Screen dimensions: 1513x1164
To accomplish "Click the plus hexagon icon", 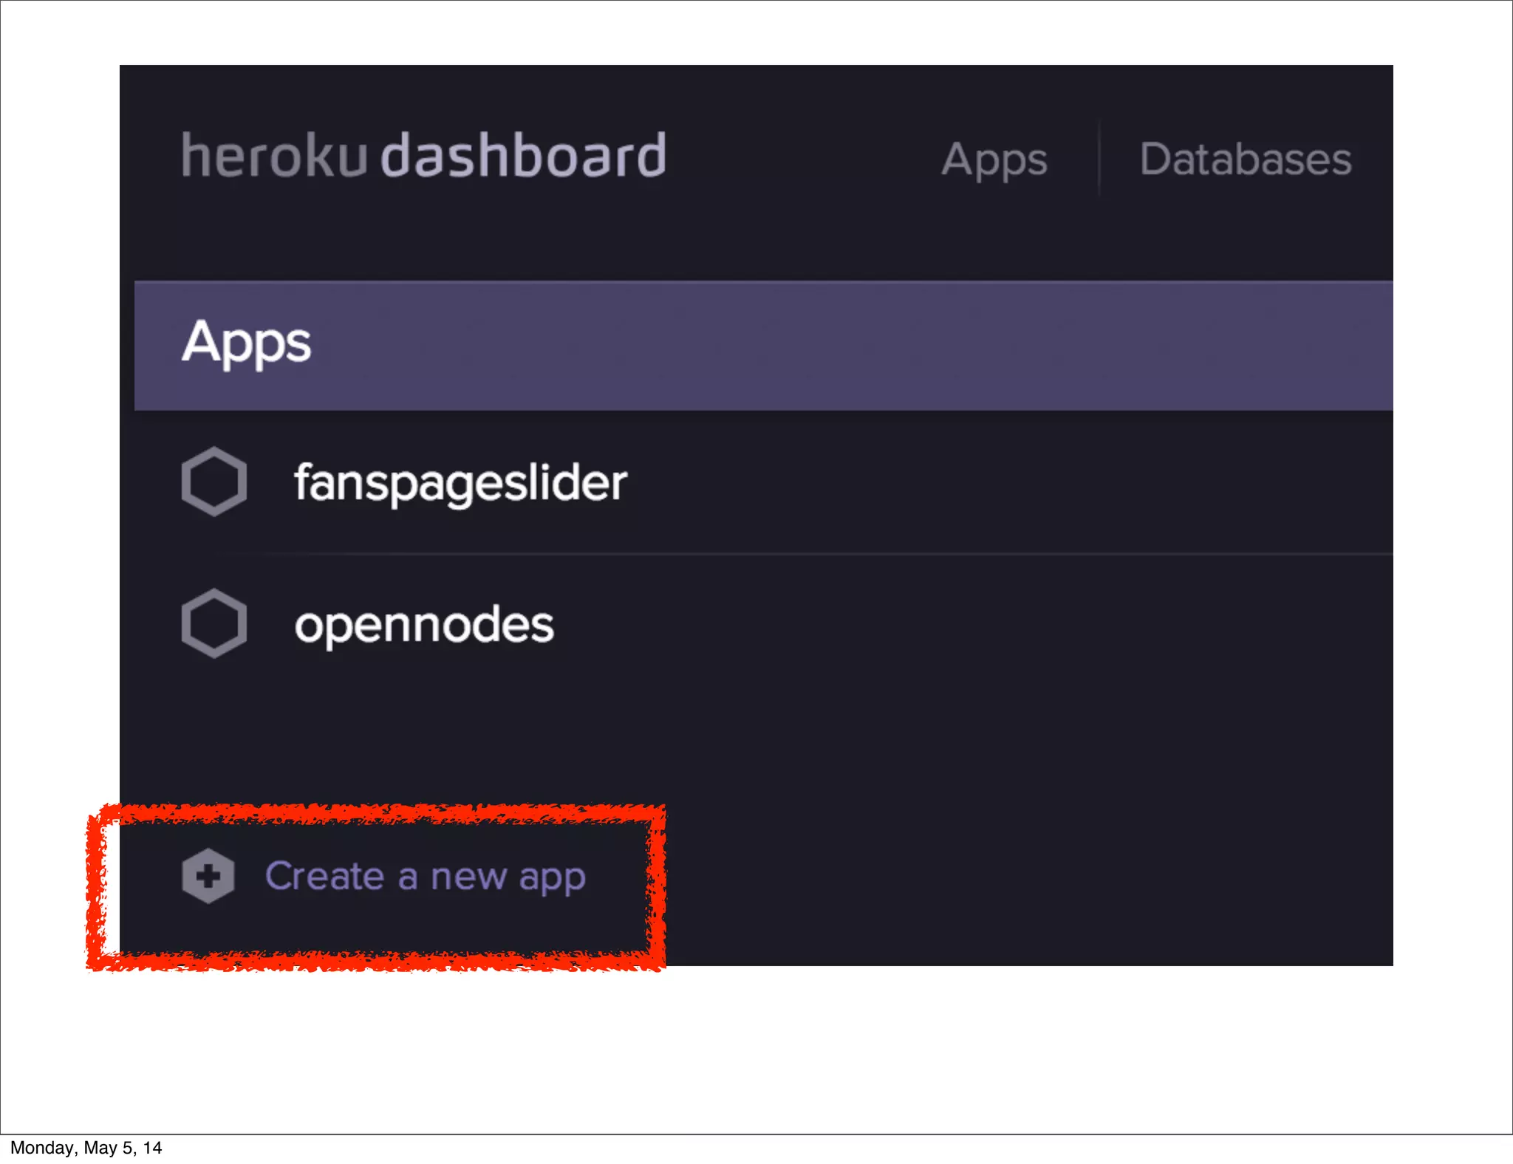I will [208, 876].
